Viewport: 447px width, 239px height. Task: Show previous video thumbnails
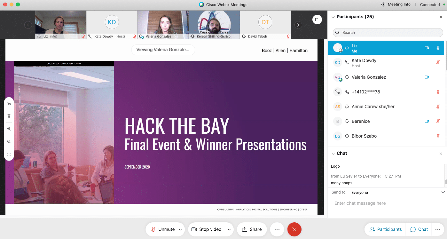coord(28,25)
